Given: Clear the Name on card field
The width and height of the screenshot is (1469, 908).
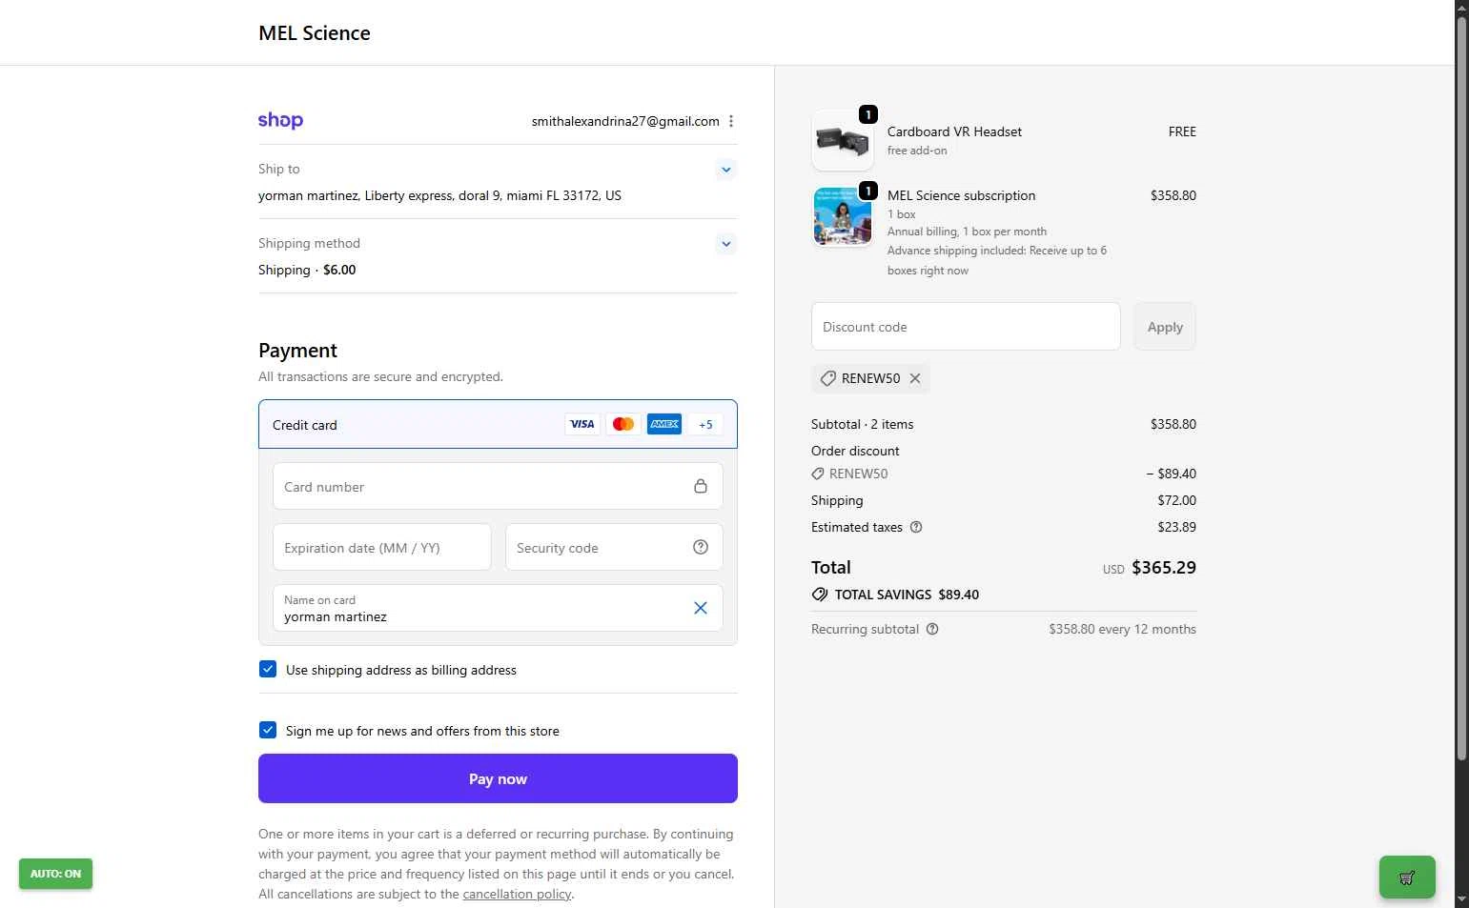Looking at the screenshot, I should coord(701,608).
